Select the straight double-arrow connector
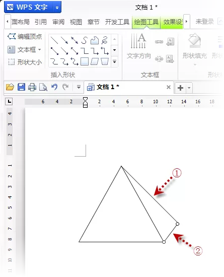The height and width of the screenshot is (277, 224). 74,51
